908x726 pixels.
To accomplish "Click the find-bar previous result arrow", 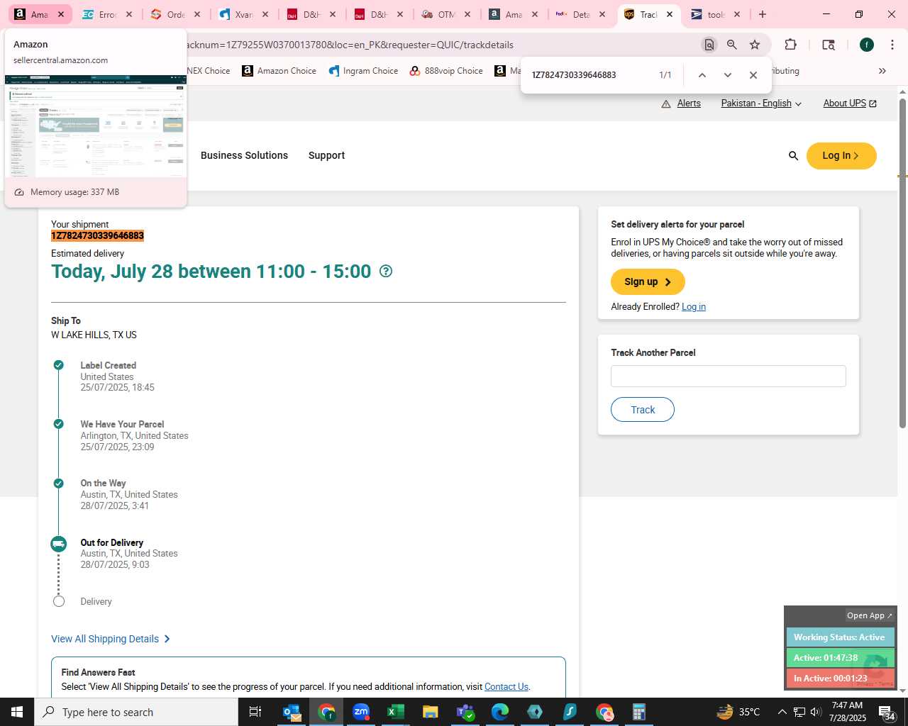I will [x=702, y=75].
